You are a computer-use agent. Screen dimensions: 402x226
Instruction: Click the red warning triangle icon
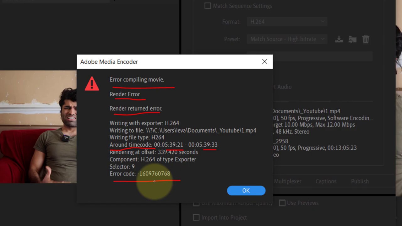pyautogui.click(x=92, y=84)
